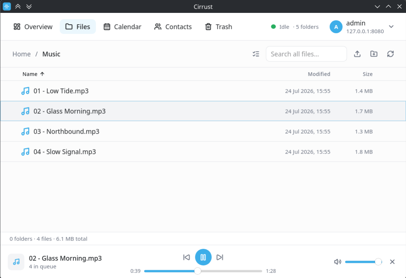
Task: Sort by the Size column header
Action: click(367, 74)
